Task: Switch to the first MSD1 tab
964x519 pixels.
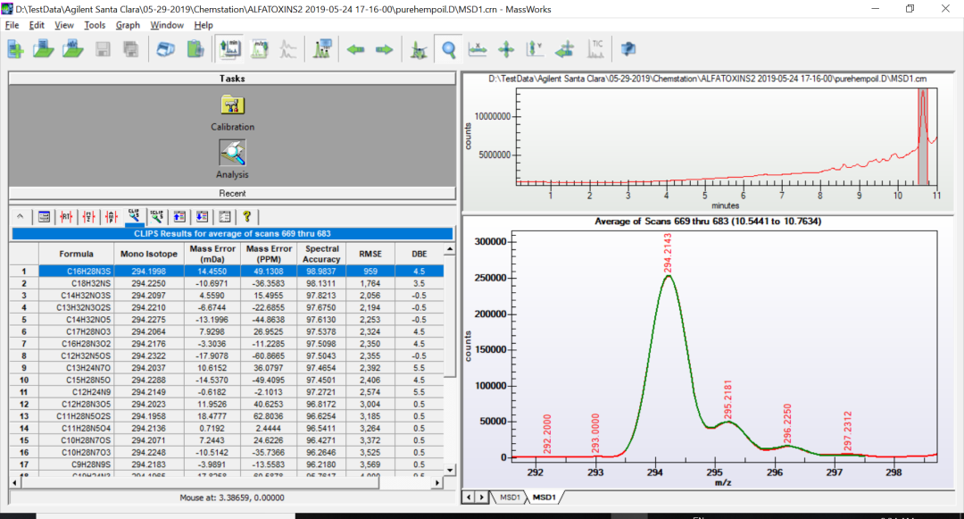Action: tap(510, 496)
